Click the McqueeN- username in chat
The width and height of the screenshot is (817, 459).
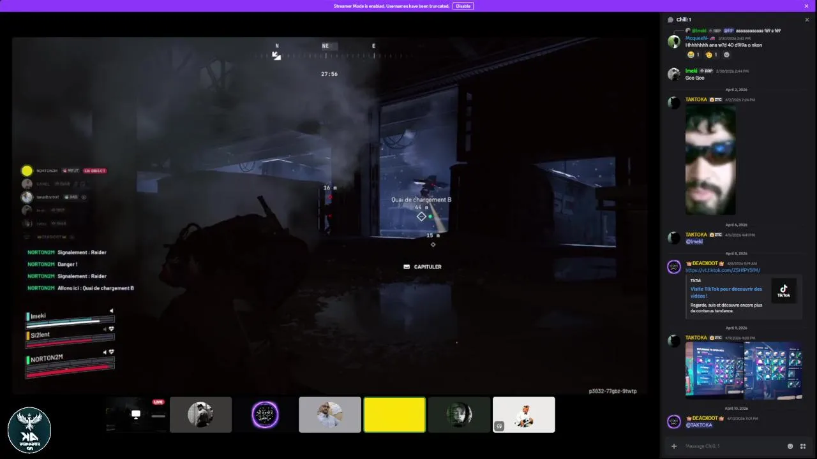click(697, 38)
